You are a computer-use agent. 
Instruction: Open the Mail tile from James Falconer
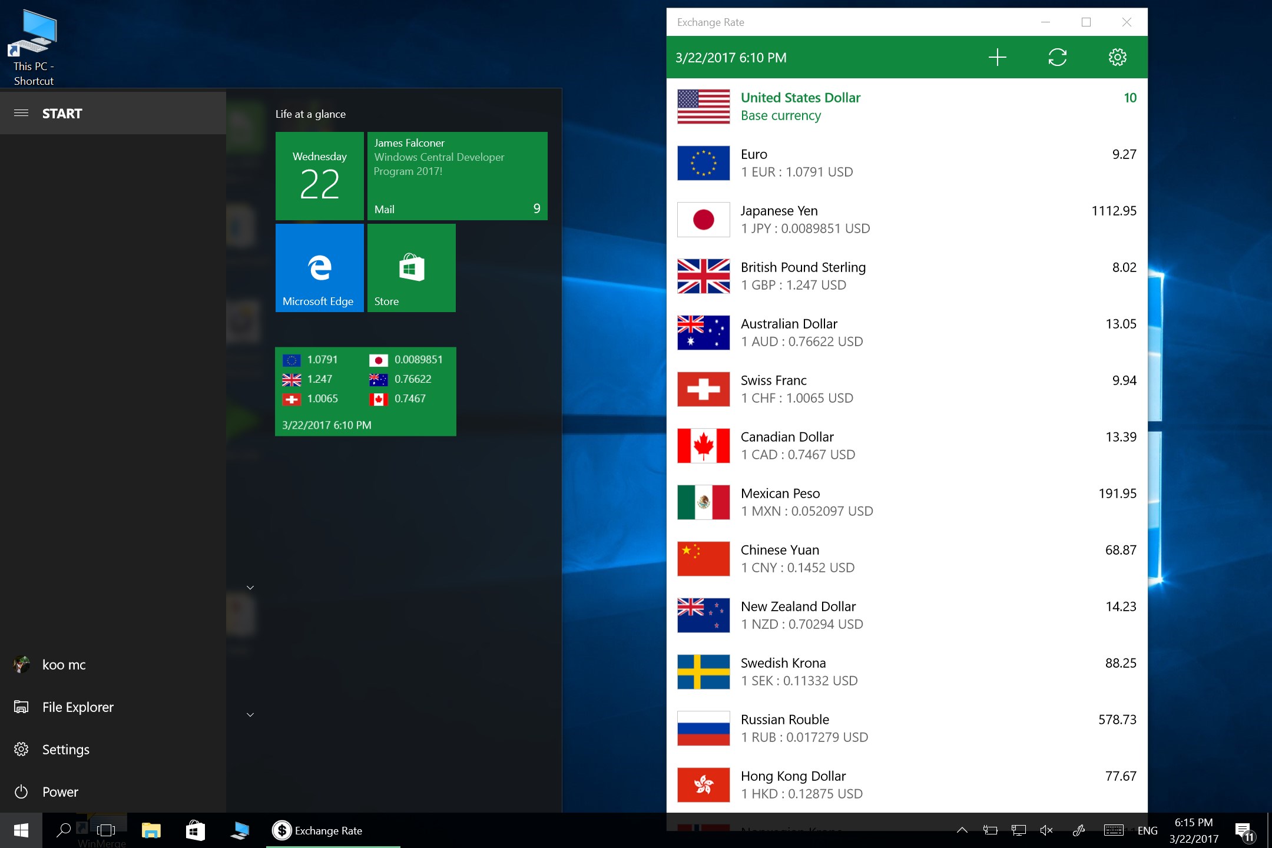click(457, 176)
